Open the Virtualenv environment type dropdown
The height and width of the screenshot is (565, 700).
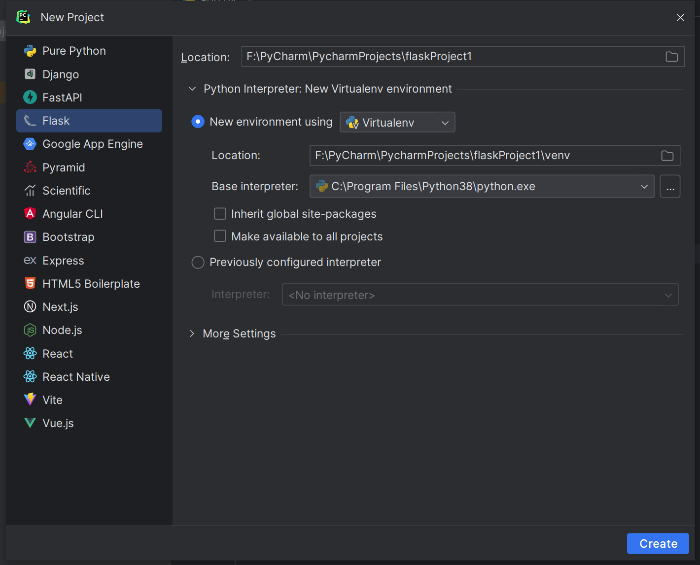pos(397,122)
